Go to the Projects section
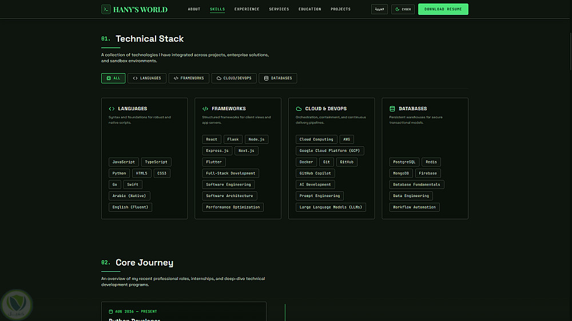The image size is (572, 321). [x=341, y=9]
